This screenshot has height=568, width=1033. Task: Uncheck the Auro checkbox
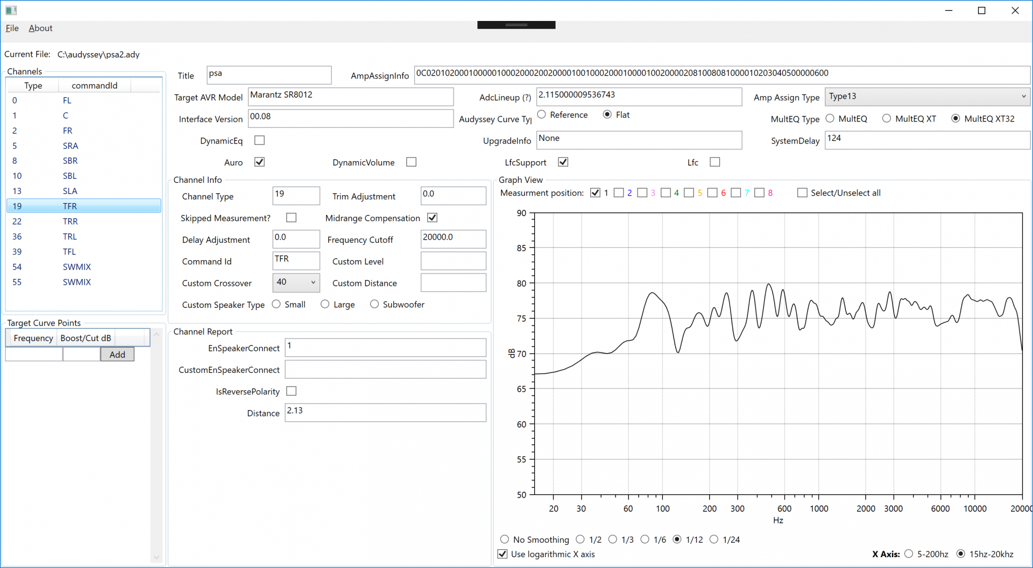(x=259, y=162)
